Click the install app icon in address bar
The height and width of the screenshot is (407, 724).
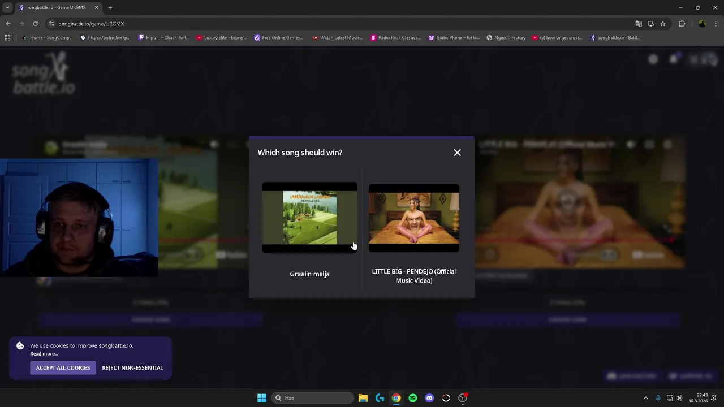tap(650, 24)
